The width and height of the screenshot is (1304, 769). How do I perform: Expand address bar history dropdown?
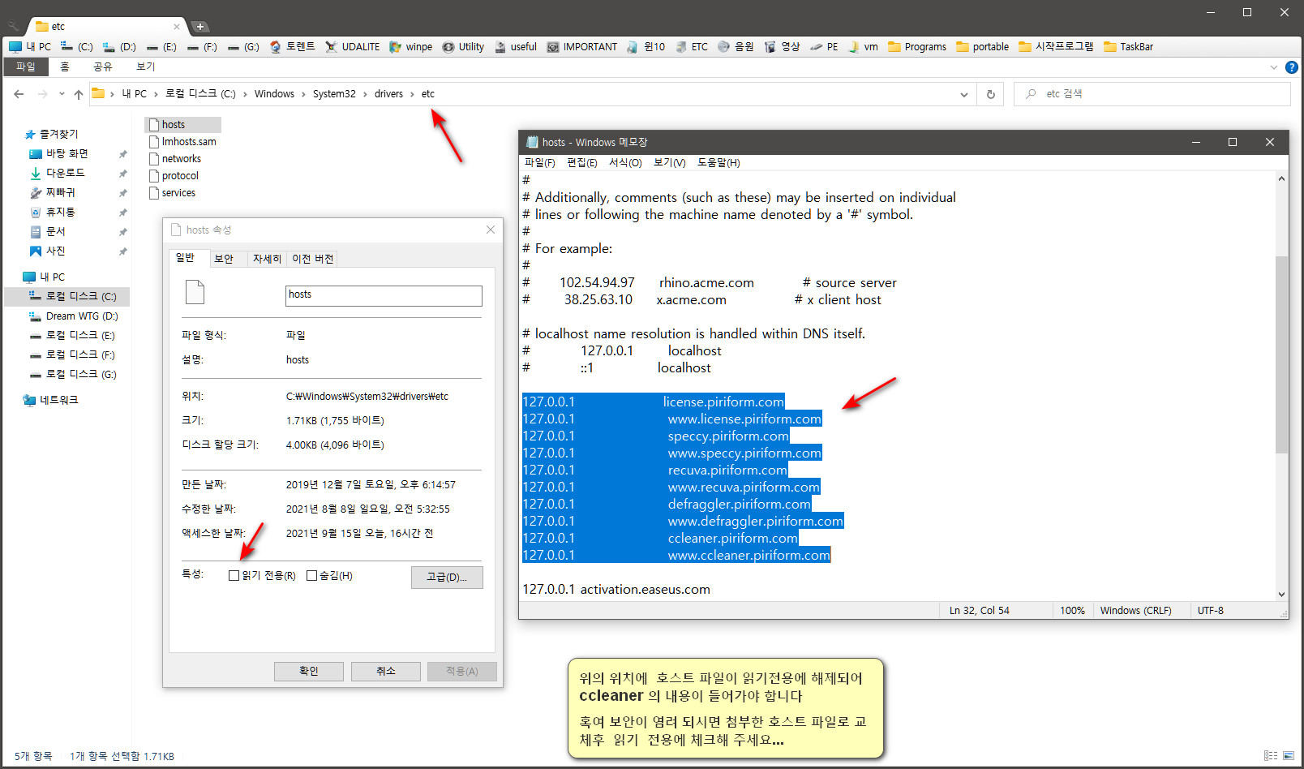964,94
